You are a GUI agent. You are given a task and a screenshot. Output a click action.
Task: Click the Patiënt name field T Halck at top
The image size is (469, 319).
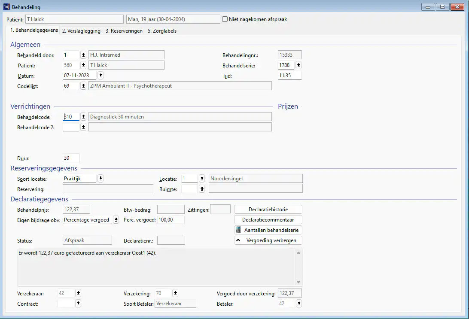click(74, 19)
